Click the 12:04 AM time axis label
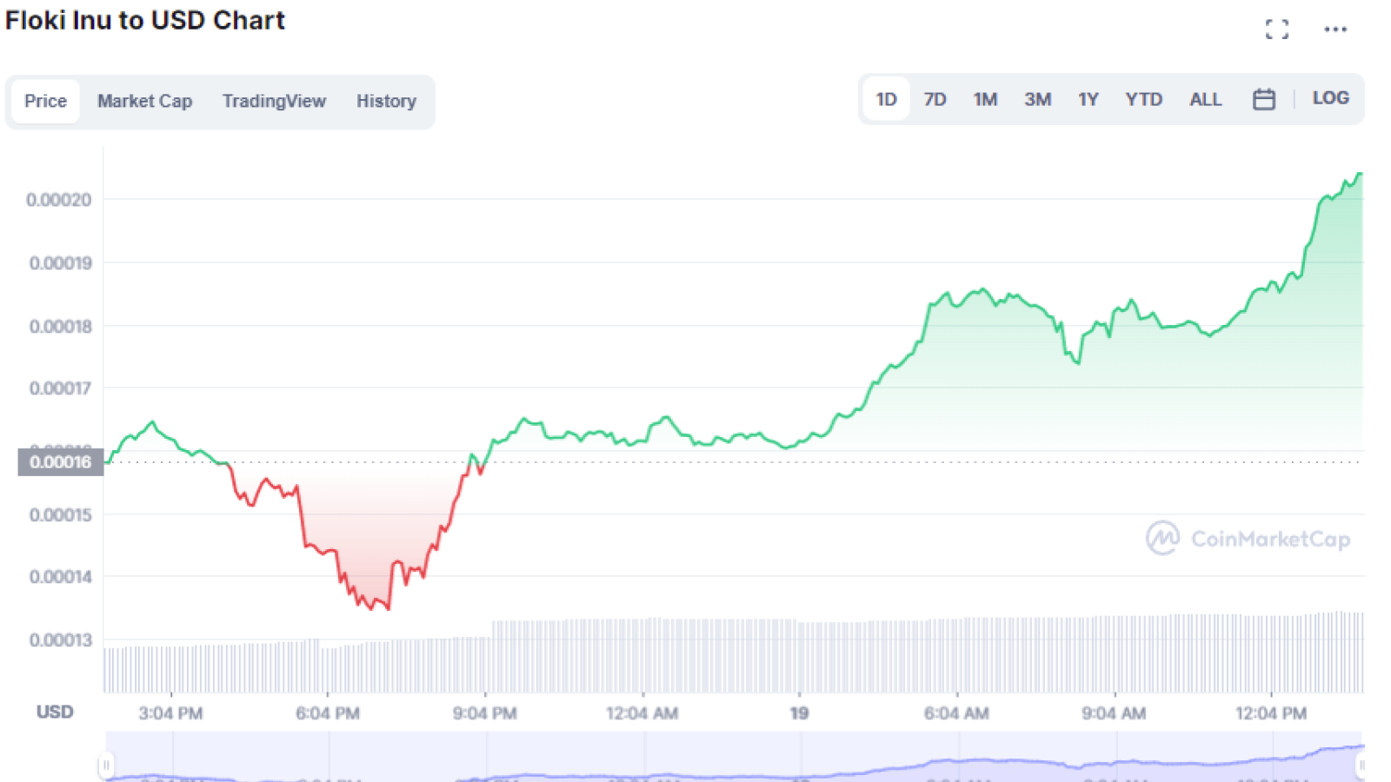Screen dimensions: 1391x782 pos(642,713)
